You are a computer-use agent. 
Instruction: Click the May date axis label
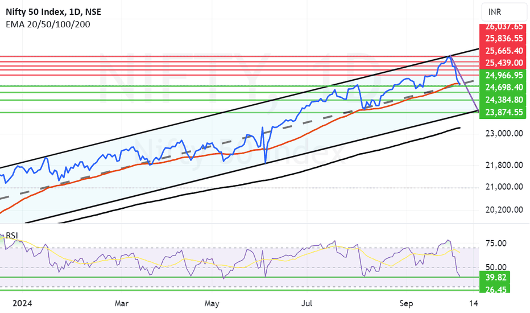pos(212,303)
